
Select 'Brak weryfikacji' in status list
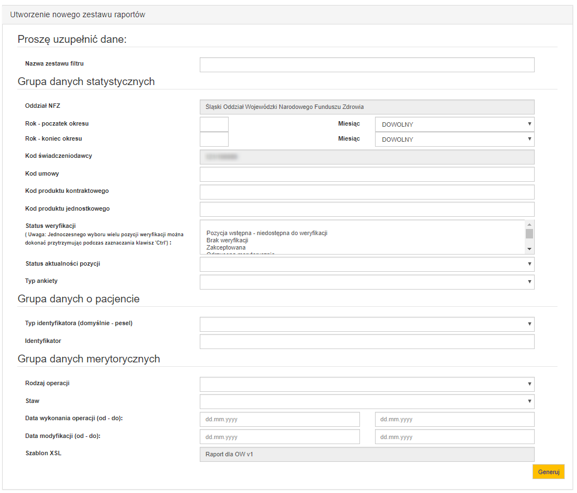(x=227, y=240)
